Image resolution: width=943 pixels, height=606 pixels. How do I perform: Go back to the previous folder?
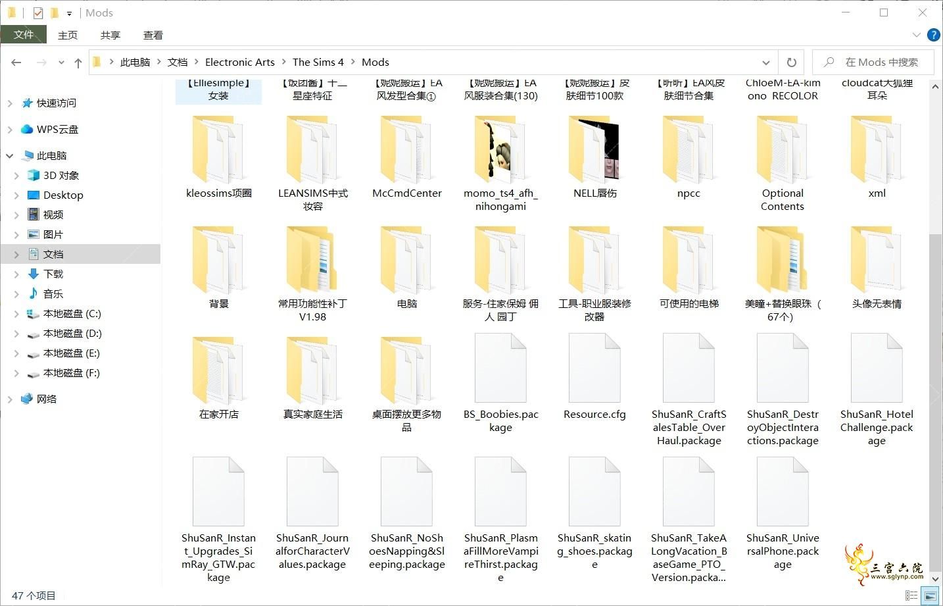16,63
